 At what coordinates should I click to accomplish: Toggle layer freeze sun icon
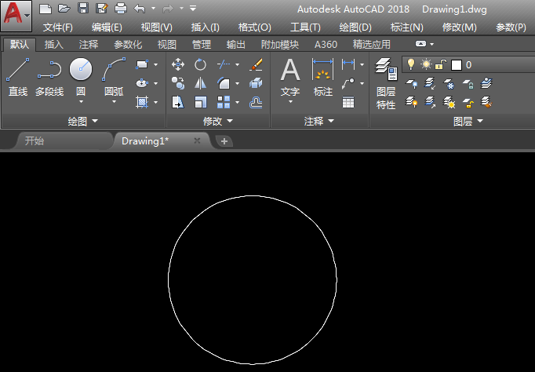click(426, 64)
